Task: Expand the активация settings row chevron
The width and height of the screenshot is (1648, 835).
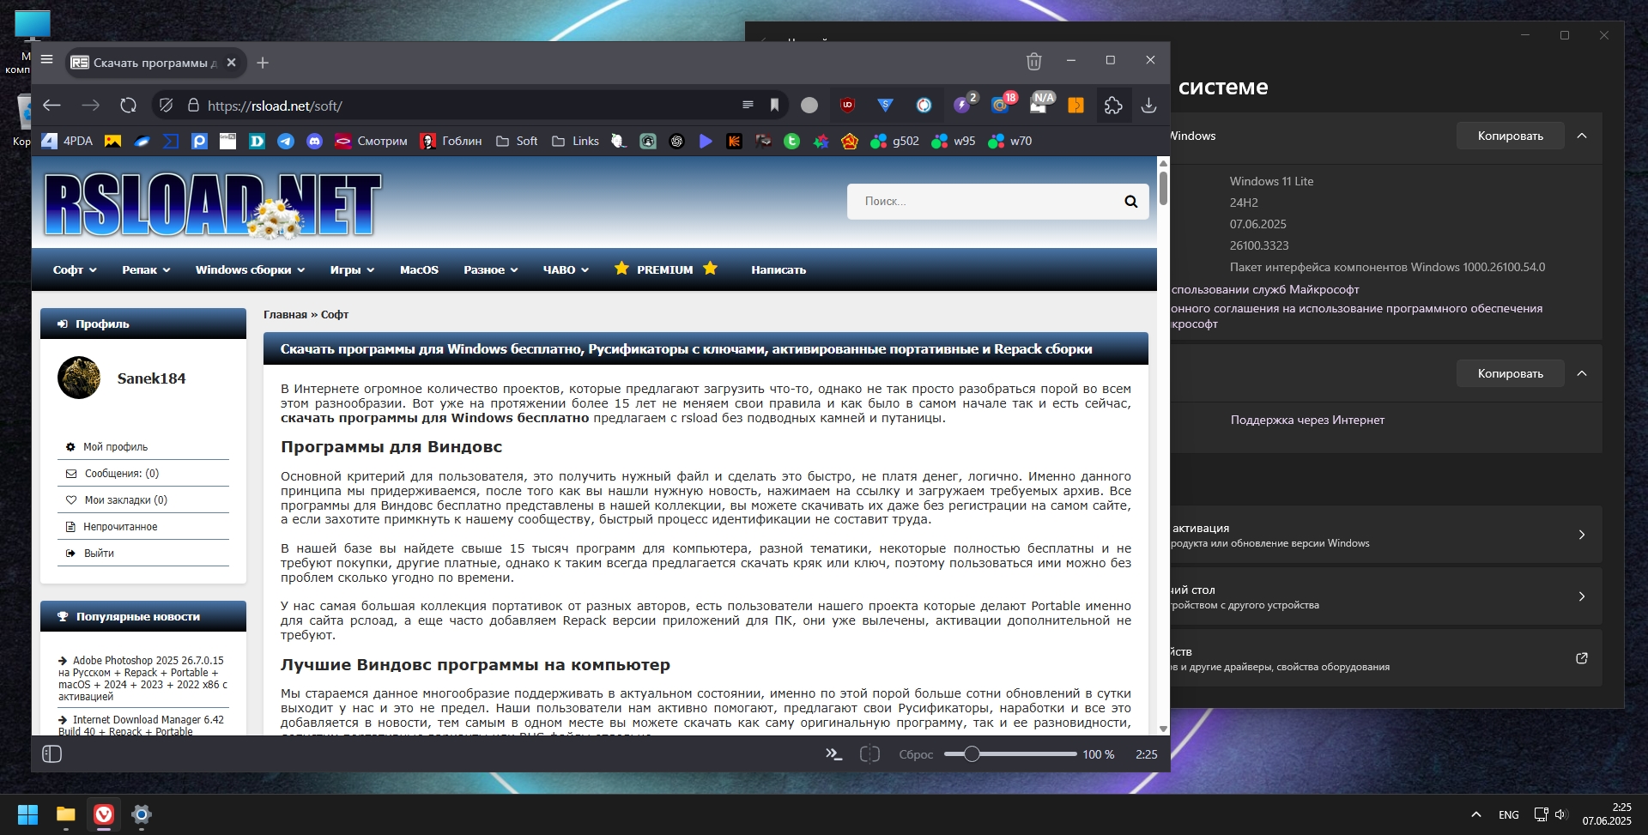Action: click(1581, 535)
